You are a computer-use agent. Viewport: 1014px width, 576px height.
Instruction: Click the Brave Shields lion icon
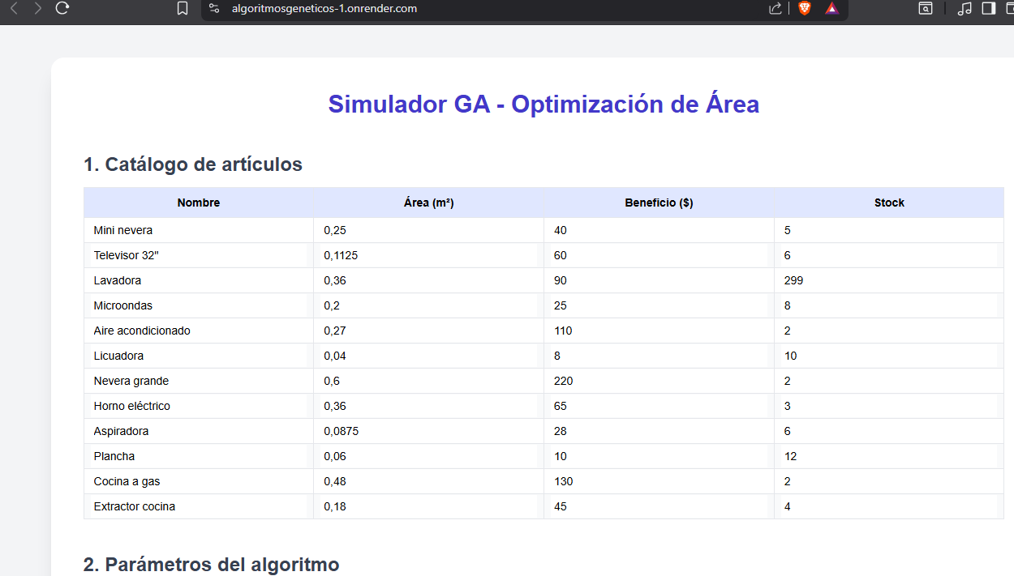pos(803,9)
